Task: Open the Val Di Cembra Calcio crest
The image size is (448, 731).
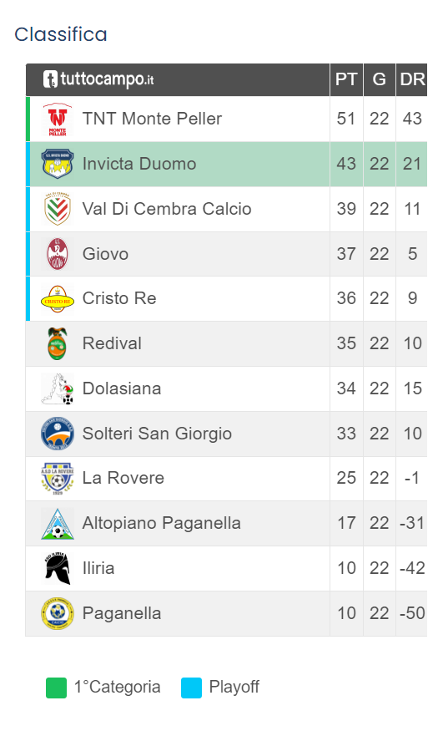Action: point(58,209)
